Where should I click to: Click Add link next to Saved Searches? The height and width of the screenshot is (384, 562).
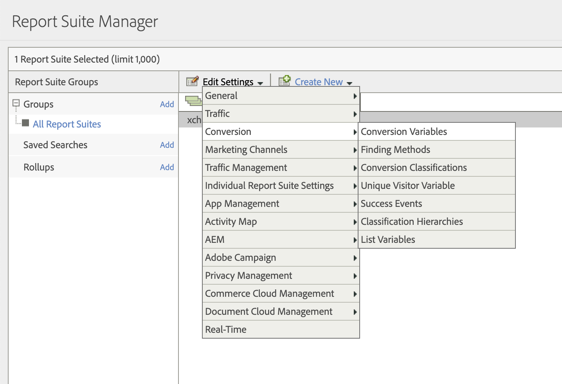167,145
